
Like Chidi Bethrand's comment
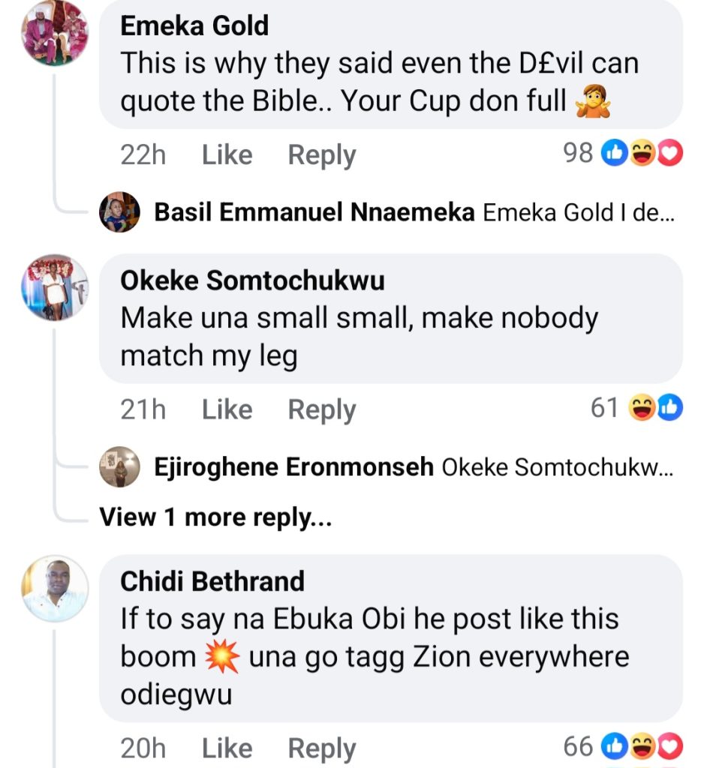pos(227,748)
